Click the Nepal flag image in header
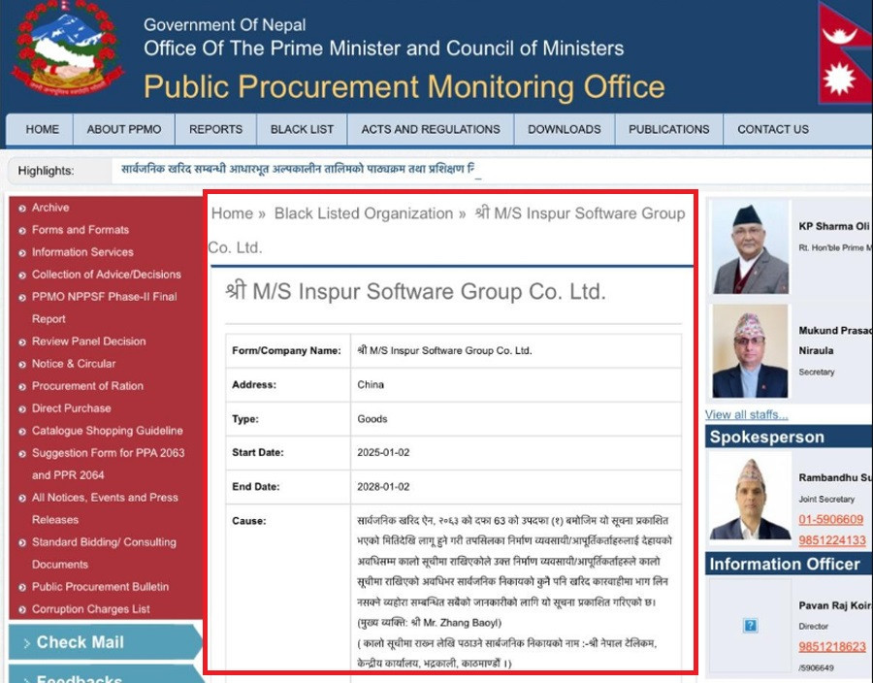 coord(845,53)
